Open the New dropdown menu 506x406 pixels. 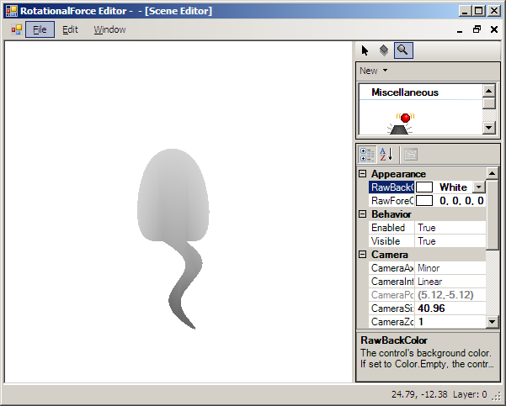coord(373,71)
